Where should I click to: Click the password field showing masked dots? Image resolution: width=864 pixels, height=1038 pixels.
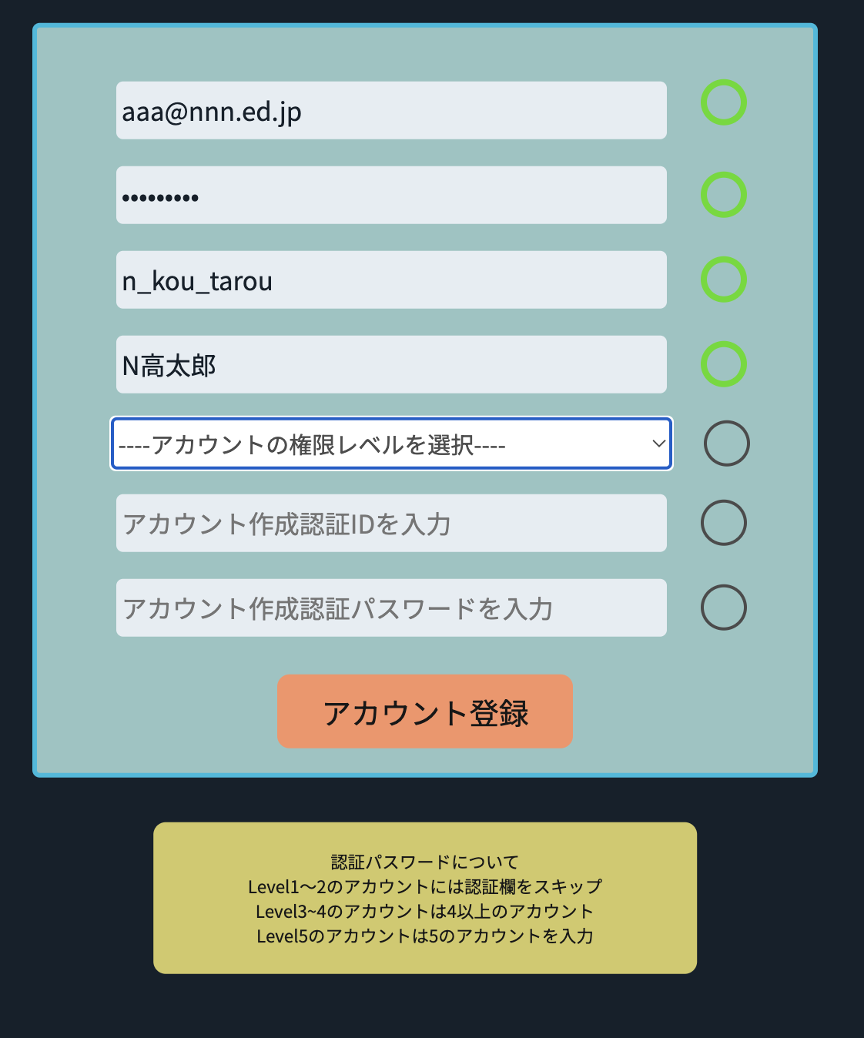pyautogui.click(x=390, y=195)
